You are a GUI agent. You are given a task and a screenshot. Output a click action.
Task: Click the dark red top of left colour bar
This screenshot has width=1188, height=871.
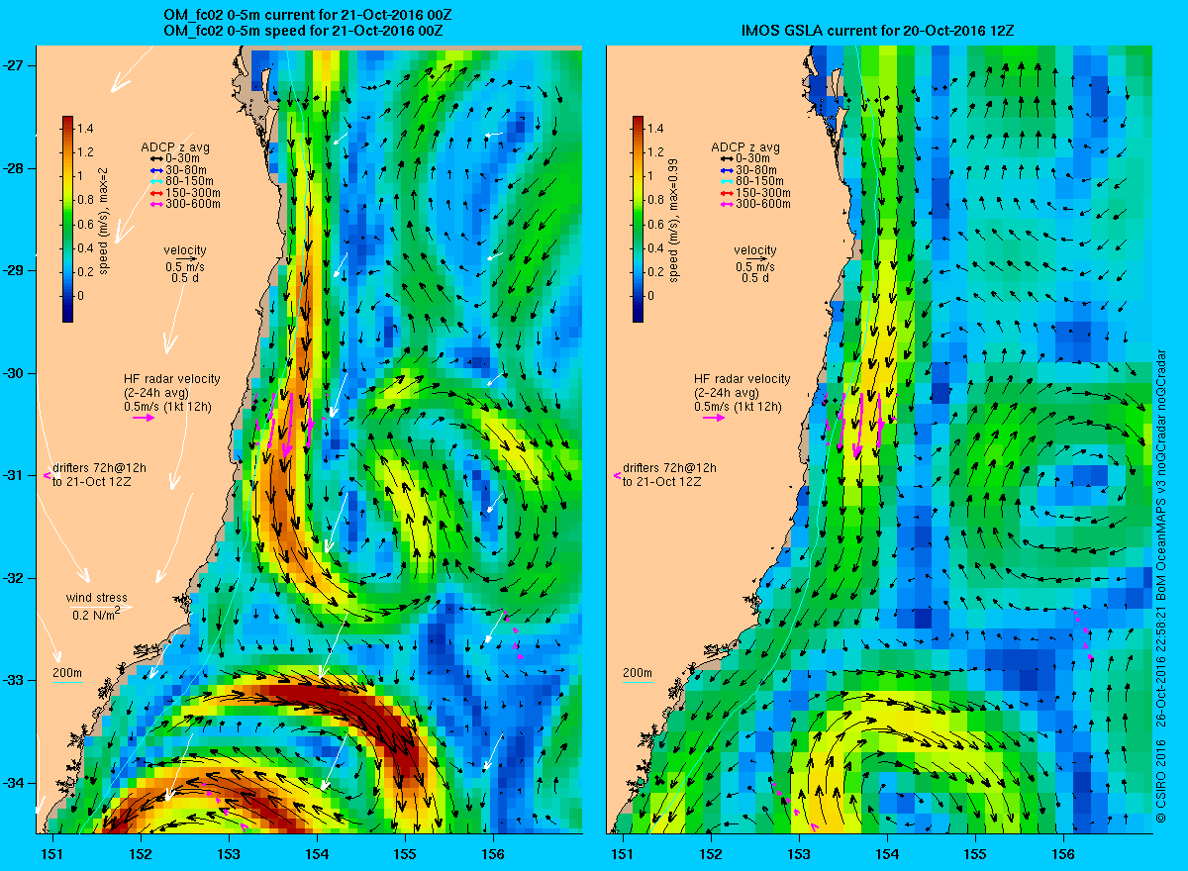67,122
